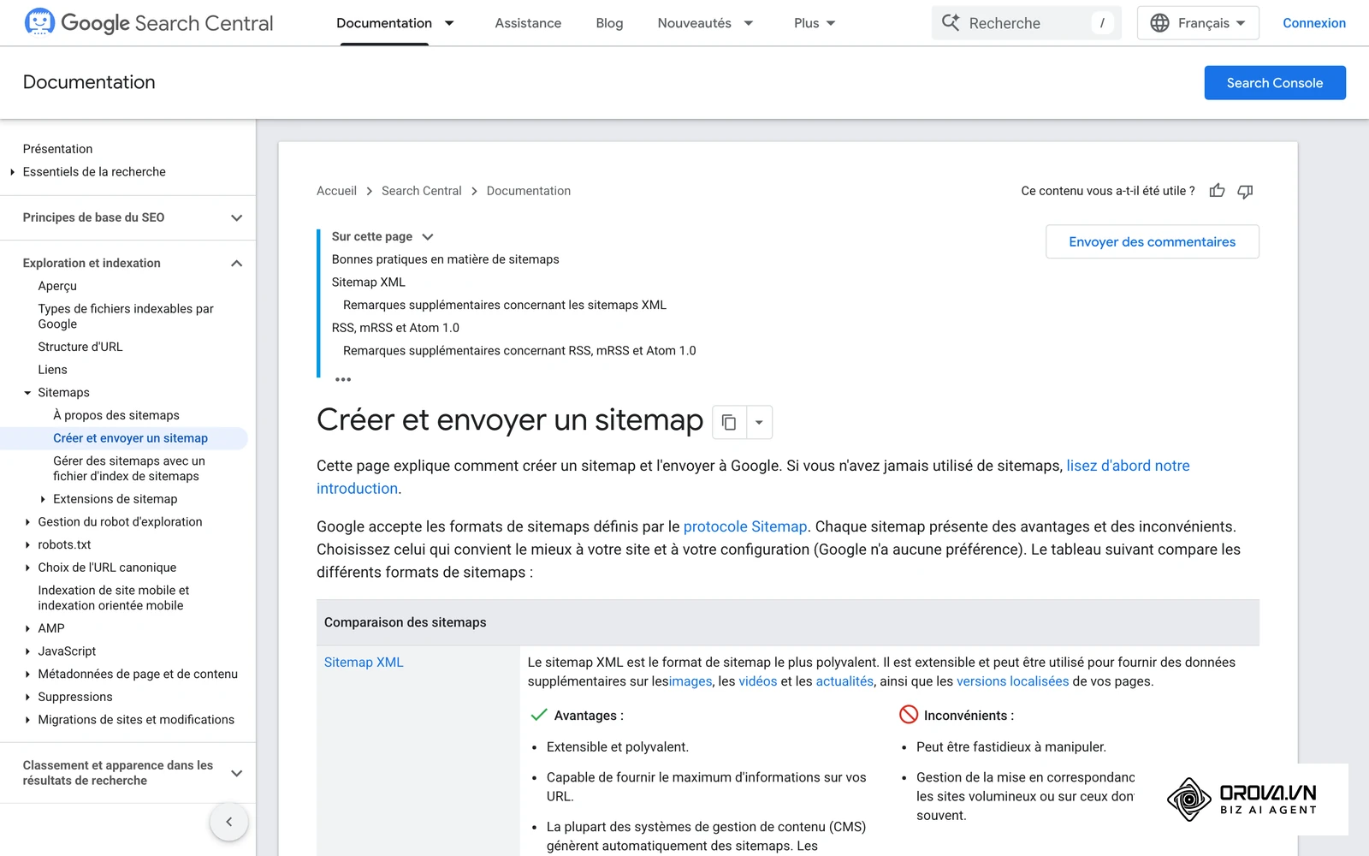Select À propos des sitemaps

(x=116, y=415)
